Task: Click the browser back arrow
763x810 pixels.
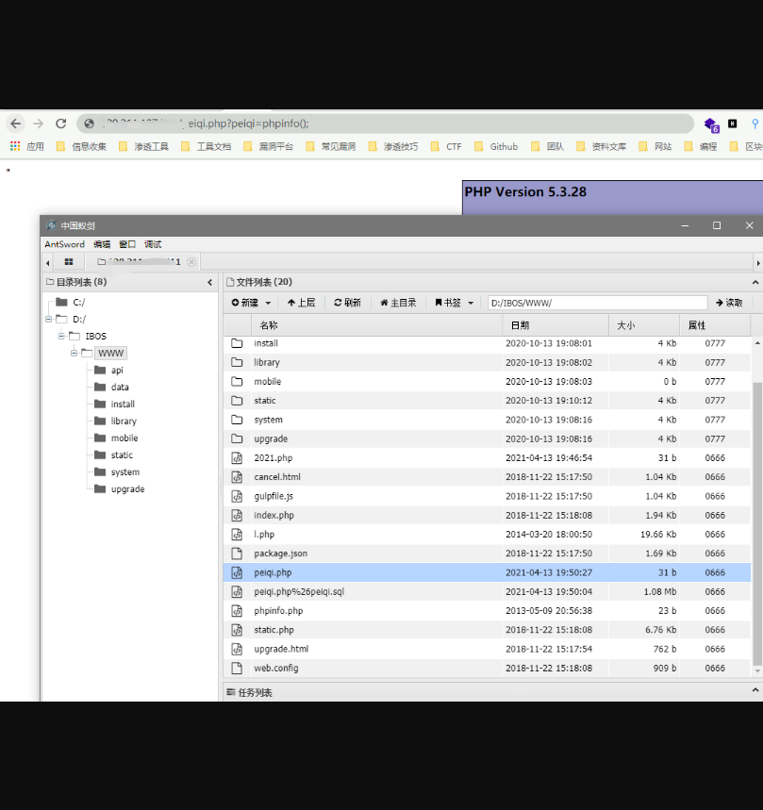Action: [x=15, y=124]
